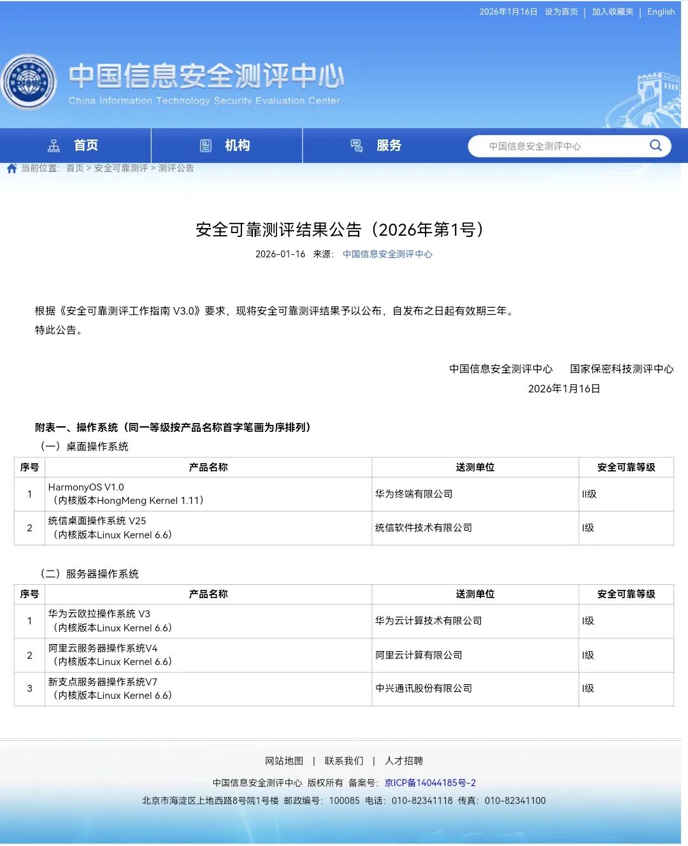The width and height of the screenshot is (688, 846).
Task: Click the 新支点服务器操作系统V7 cell
Action: click(x=208, y=689)
